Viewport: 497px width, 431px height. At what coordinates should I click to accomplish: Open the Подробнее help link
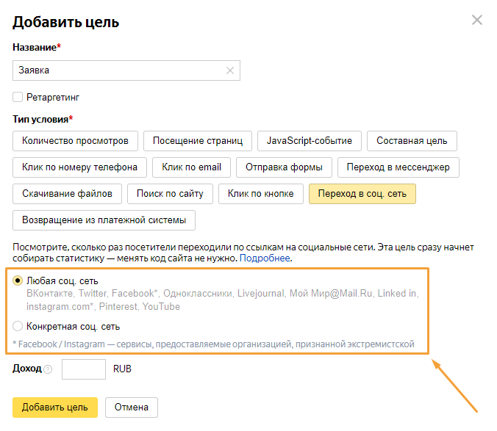pyautogui.click(x=265, y=258)
